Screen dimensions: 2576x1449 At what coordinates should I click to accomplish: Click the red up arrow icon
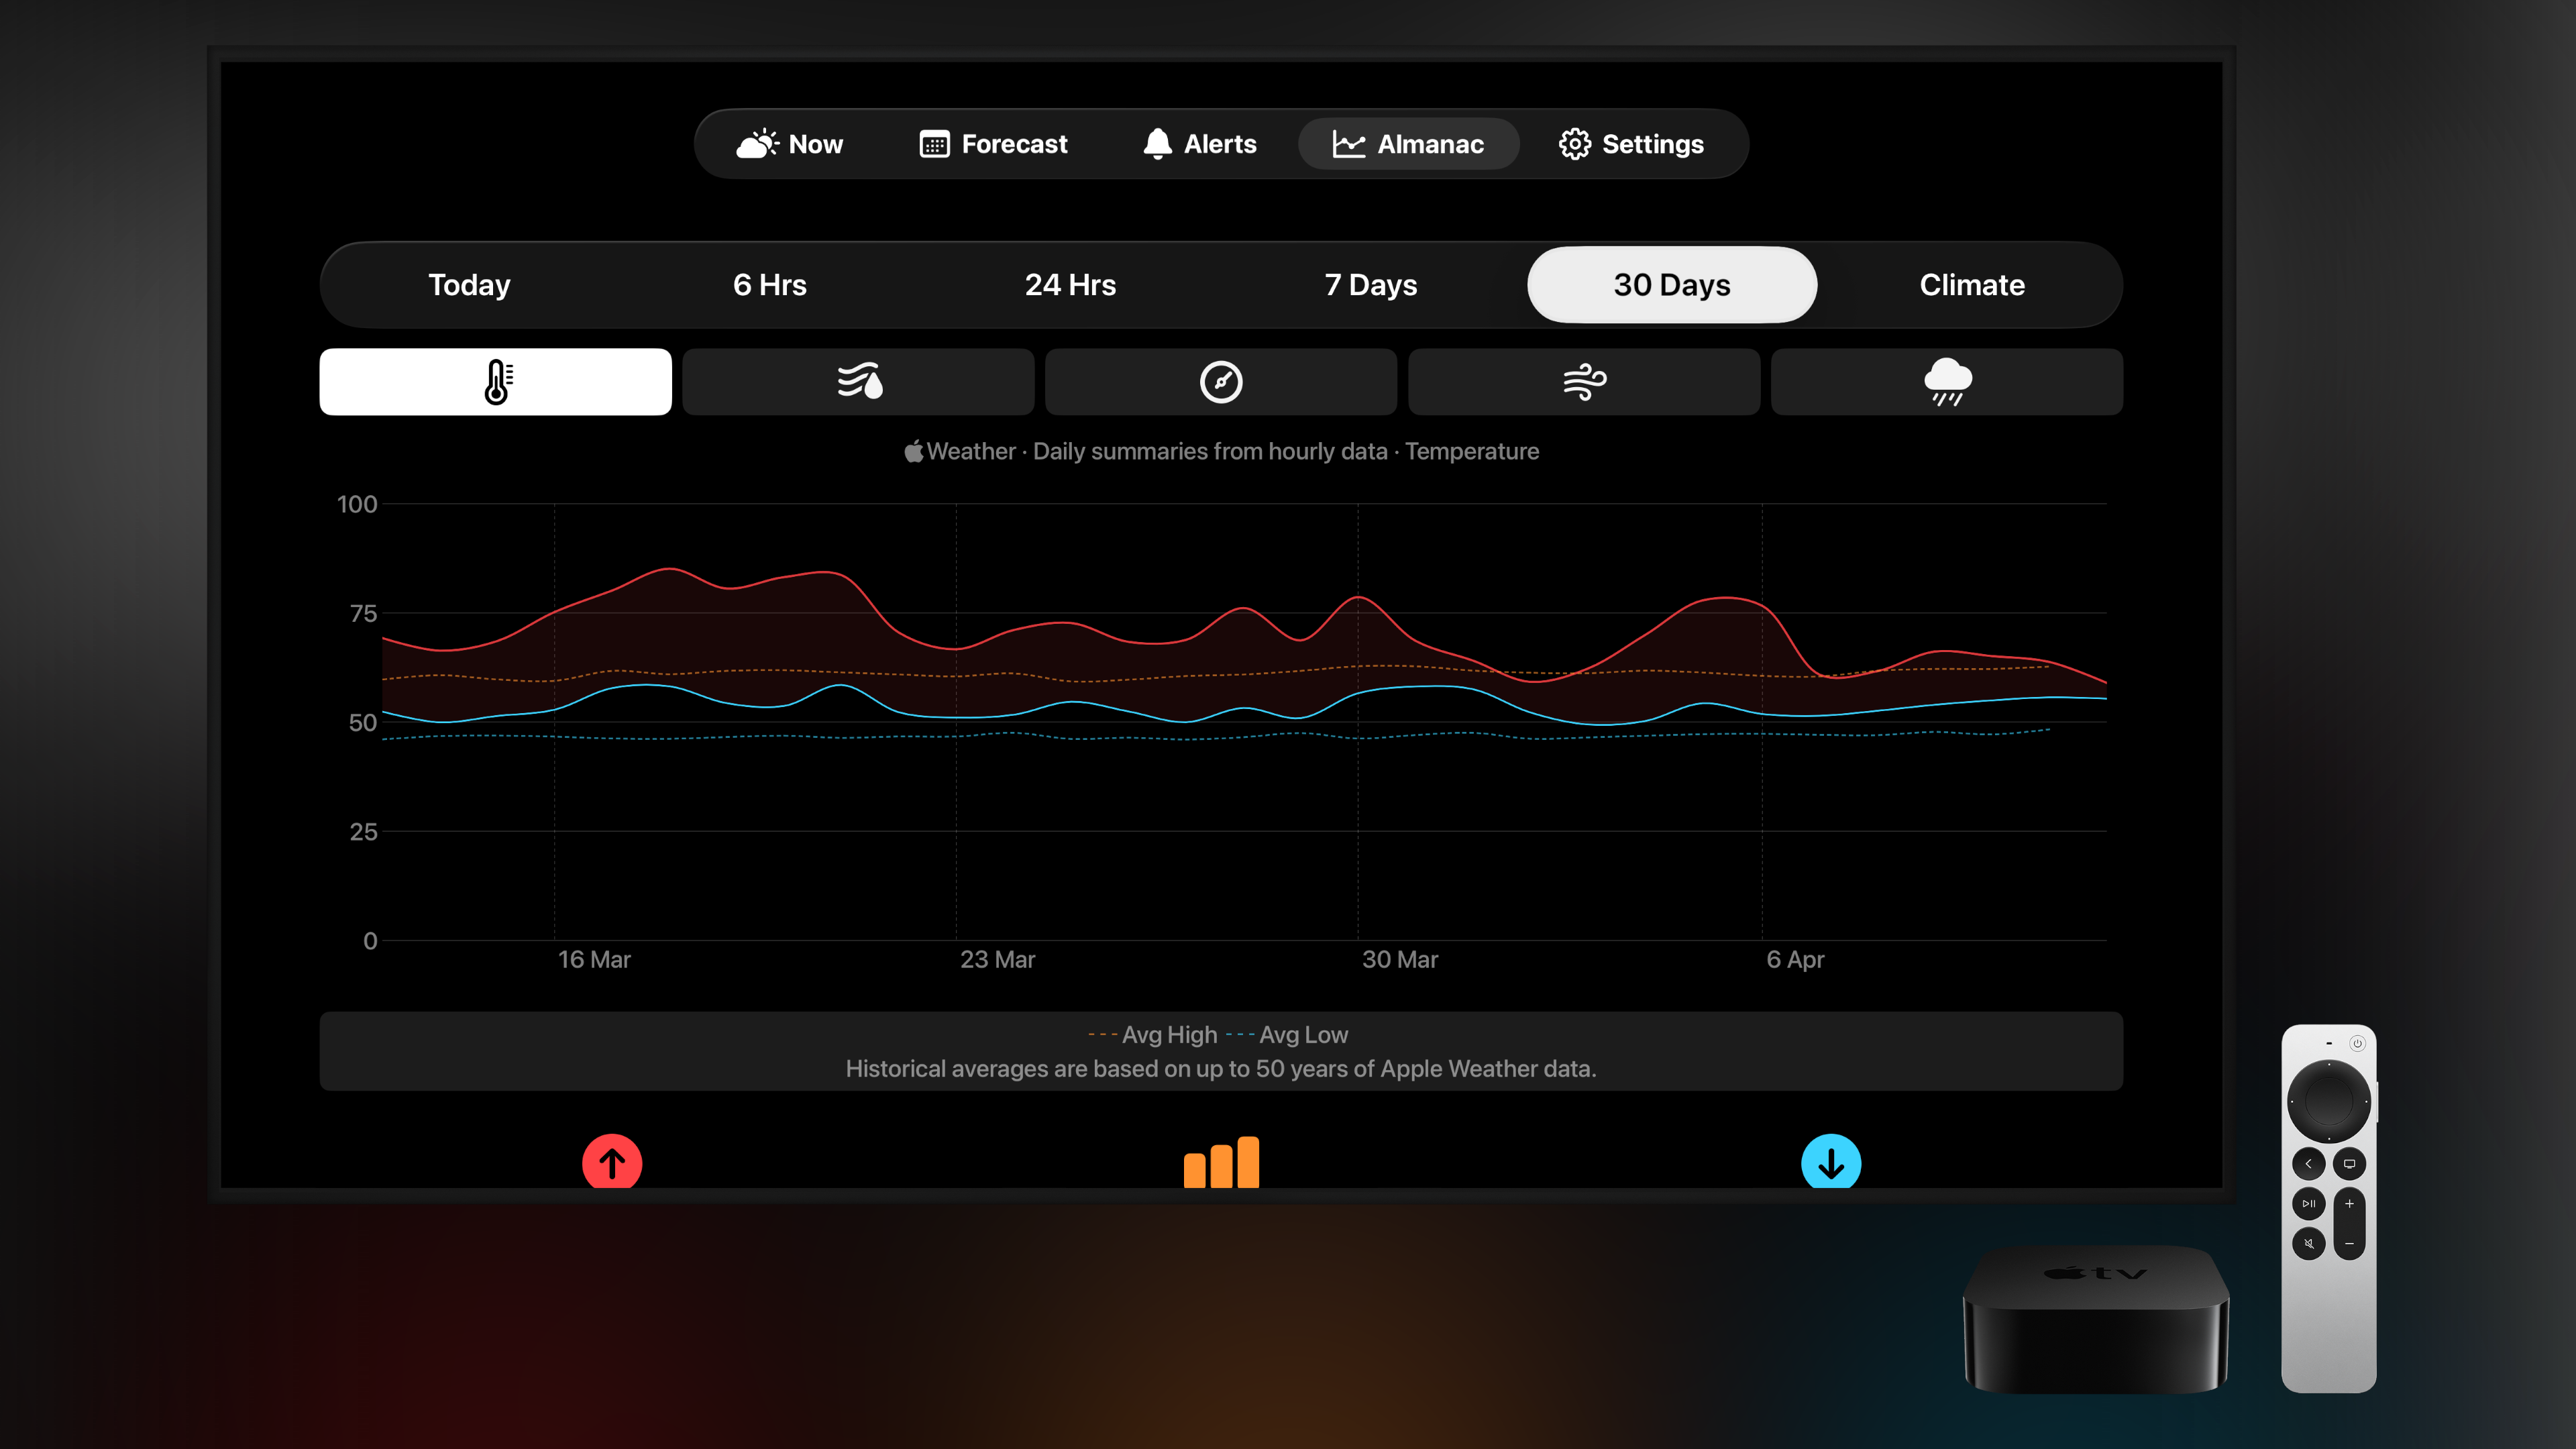coord(612,1162)
